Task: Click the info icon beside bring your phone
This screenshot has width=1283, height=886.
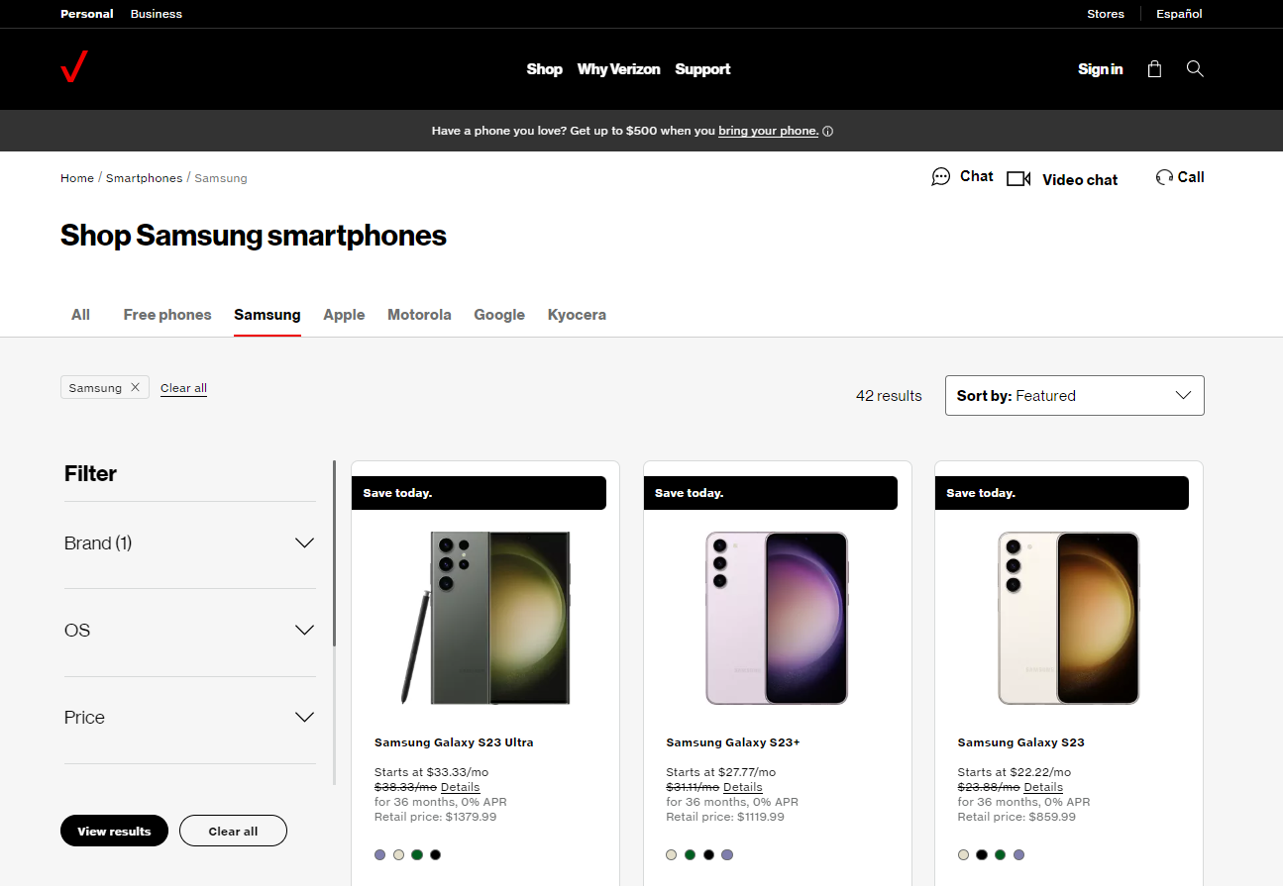Action: 828,132
